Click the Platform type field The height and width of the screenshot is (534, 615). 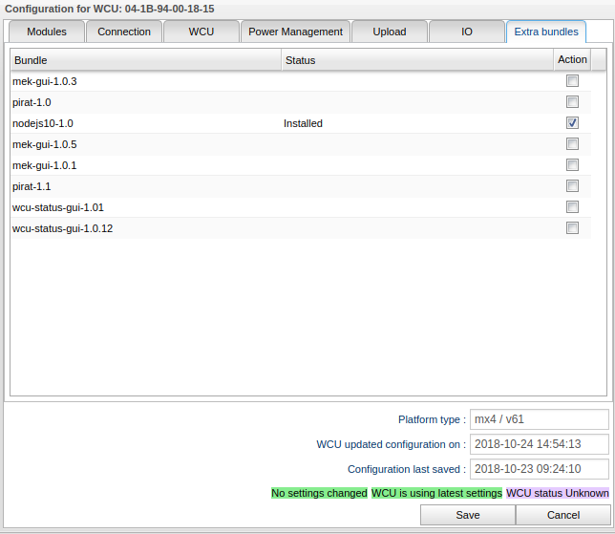[540, 419]
